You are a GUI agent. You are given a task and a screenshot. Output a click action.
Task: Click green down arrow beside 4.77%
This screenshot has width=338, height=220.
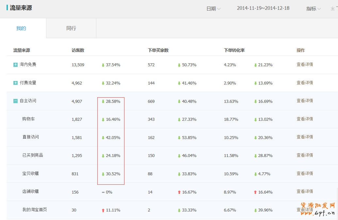[x=255, y=174]
